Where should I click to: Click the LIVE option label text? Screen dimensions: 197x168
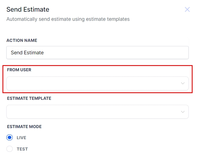point(22,138)
